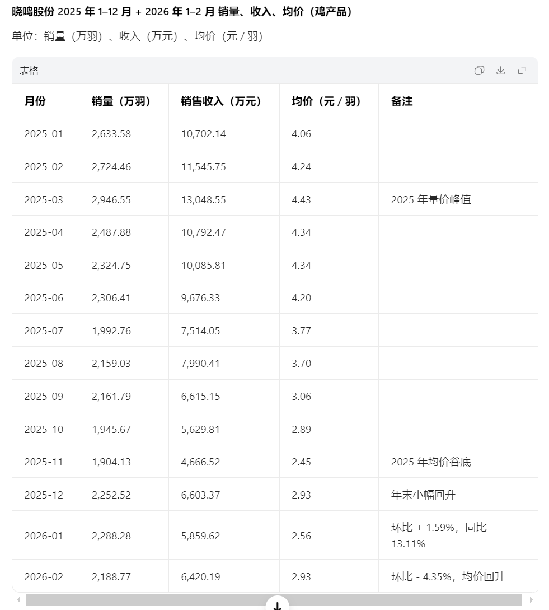Image resolution: width=549 pixels, height=610 pixels.
Task: Select sales volume value 2,633.58
Action: click(x=111, y=134)
